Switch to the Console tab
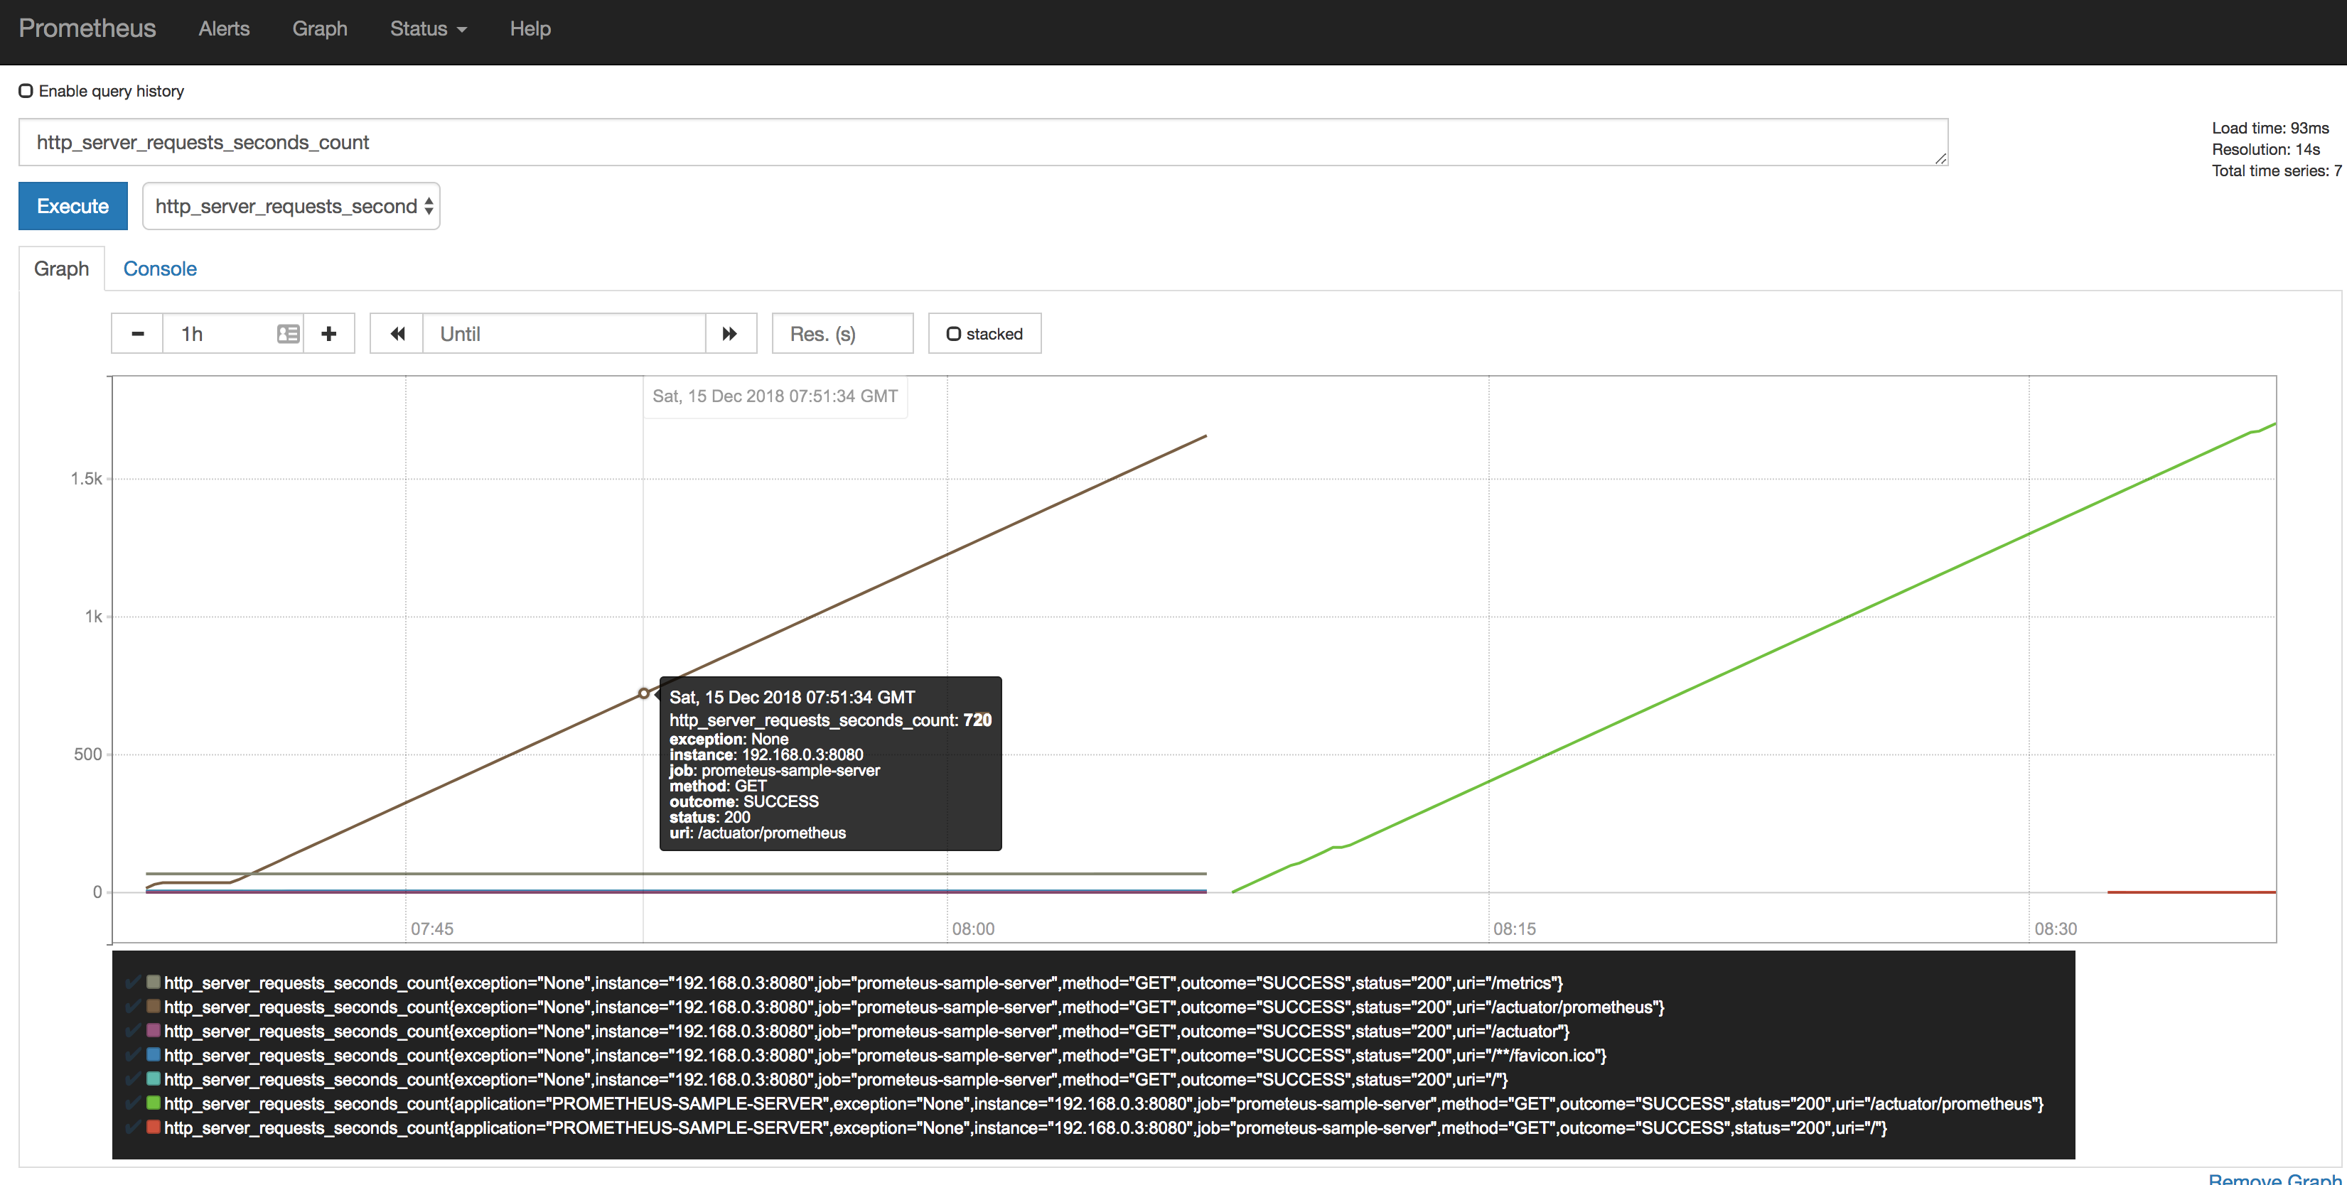 tap(159, 269)
